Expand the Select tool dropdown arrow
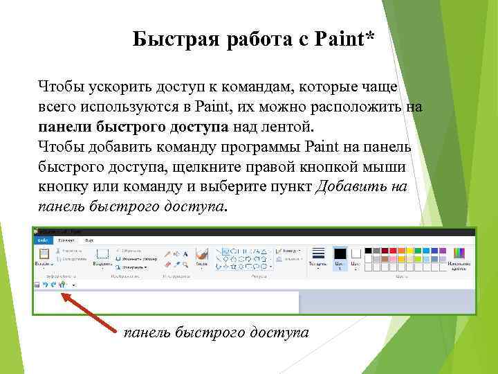Screen dimensions: 498x374 pos(102,269)
